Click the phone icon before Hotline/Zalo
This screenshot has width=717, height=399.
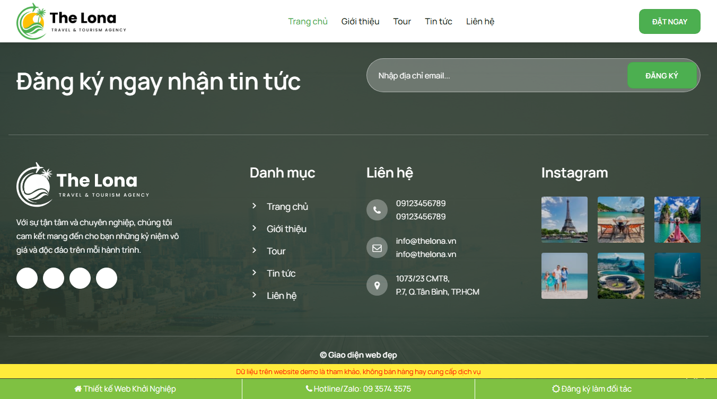[309, 389]
